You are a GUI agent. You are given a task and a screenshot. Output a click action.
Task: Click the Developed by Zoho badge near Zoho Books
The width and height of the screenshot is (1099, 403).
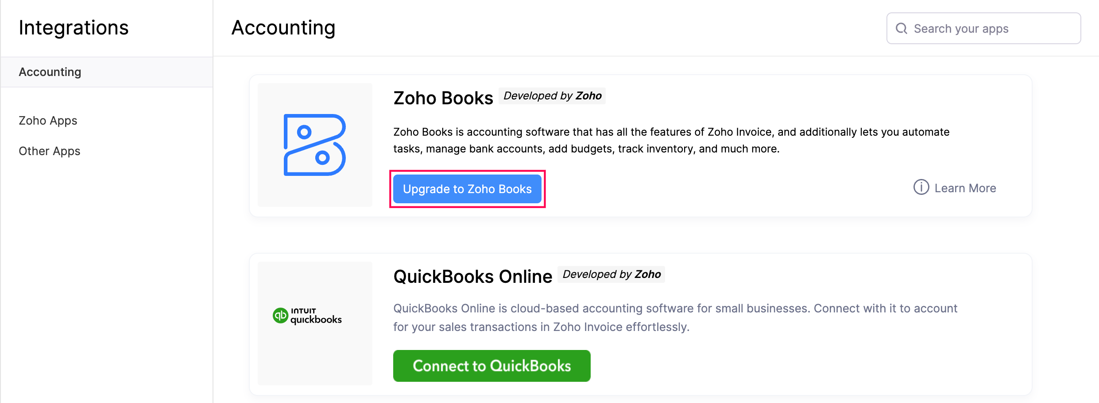click(552, 95)
